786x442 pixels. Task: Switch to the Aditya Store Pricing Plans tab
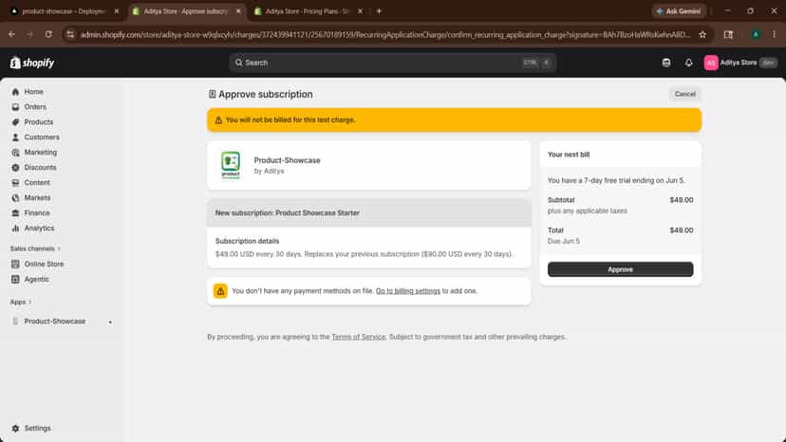[307, 11]
